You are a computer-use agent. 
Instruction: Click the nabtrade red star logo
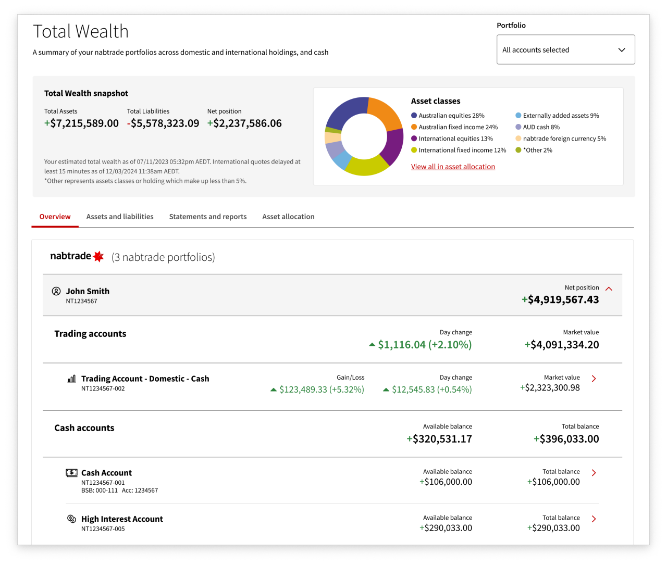pyautogui.click(x=98, y=256)
